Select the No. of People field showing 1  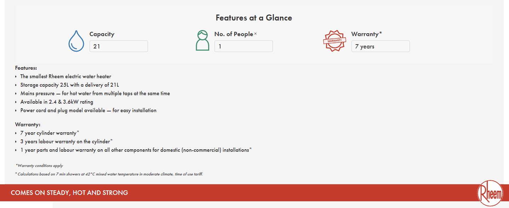pos(244,46)
